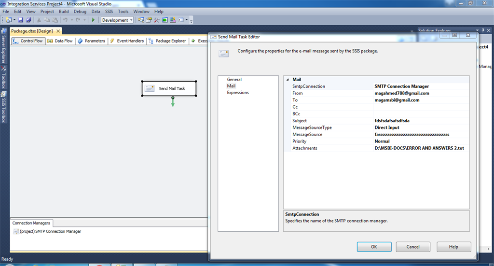This screenshot has width=494, height=266.
Task: Click the Attachments path value
Action: [x=421, y=148]
